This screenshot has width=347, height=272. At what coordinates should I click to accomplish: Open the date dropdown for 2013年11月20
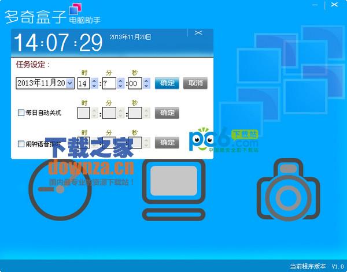(70, 83)
